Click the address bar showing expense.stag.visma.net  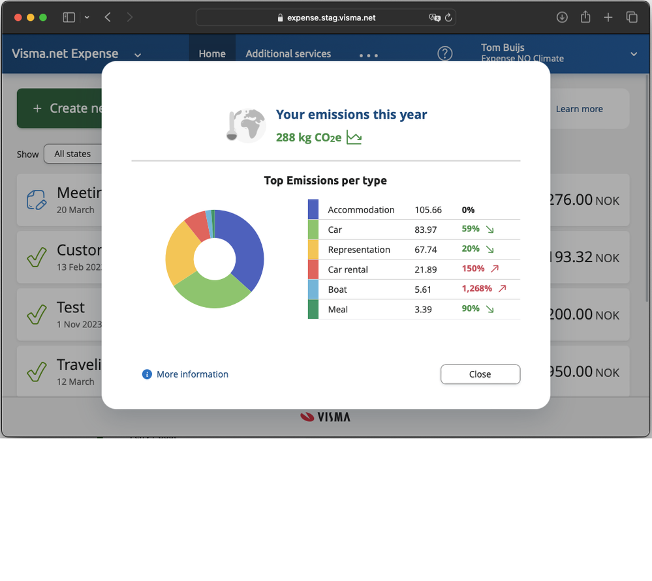(x=326, y=18)
